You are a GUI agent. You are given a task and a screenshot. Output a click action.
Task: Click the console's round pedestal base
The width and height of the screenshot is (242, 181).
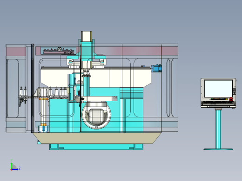(x=218, y=149)
